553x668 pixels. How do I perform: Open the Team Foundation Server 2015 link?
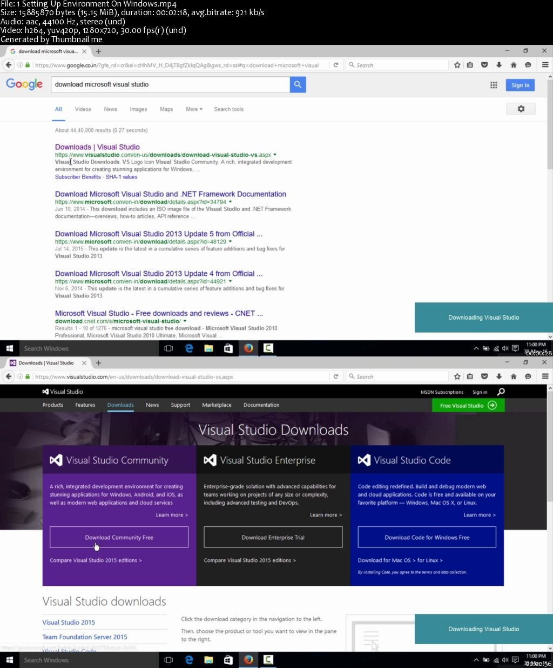85,637
